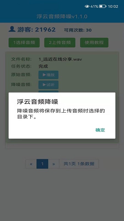The height and width of the screenshot is (221, 124).
Task: Tap the 确定 confirm button in dialog
Action: click(100, 130)
